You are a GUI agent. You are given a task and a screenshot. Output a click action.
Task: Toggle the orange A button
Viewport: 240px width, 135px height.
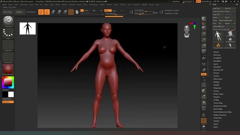click(82, 10)
